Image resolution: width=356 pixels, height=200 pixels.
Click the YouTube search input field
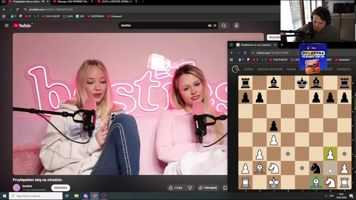click(164, 26)
